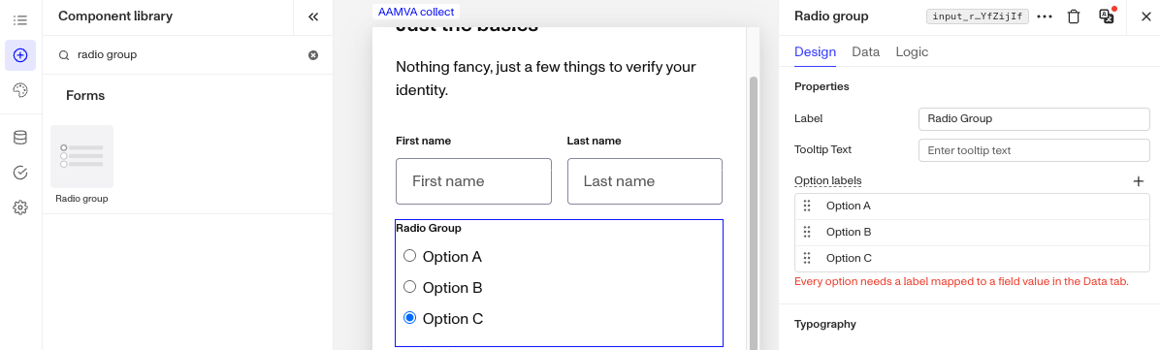Click the Option labels heading
This screenshot has width=1160, height=350.
click(828, 180)
